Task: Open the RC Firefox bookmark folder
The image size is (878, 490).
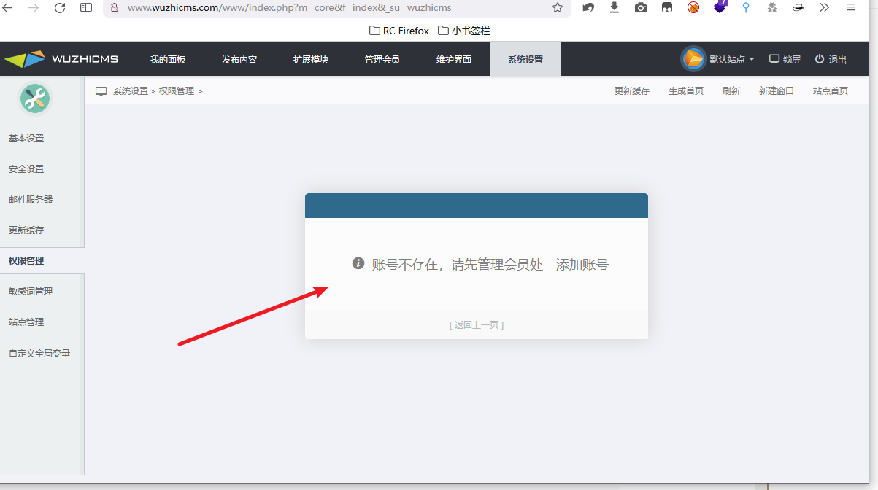Action: pyautogui.click(x=399, y=31)
